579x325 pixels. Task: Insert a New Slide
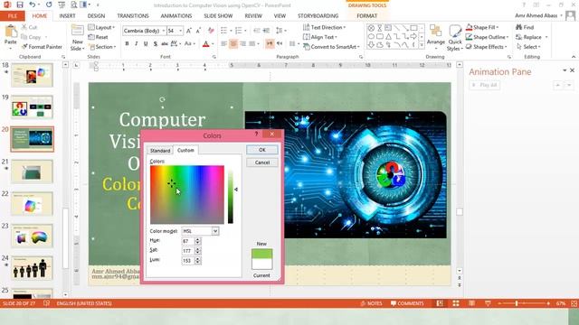click(77, 38)
